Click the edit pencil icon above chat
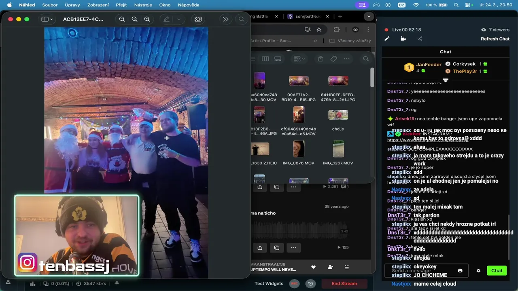 pos(387,39)
